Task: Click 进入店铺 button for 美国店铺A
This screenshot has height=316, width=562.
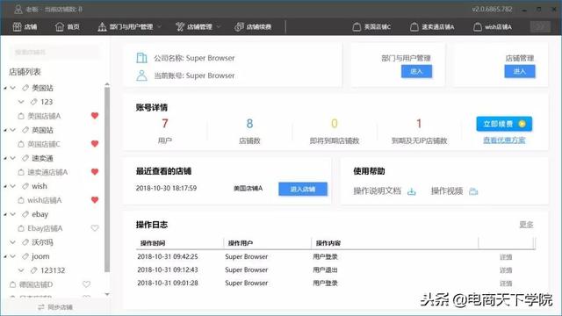Action: point(303,190)
